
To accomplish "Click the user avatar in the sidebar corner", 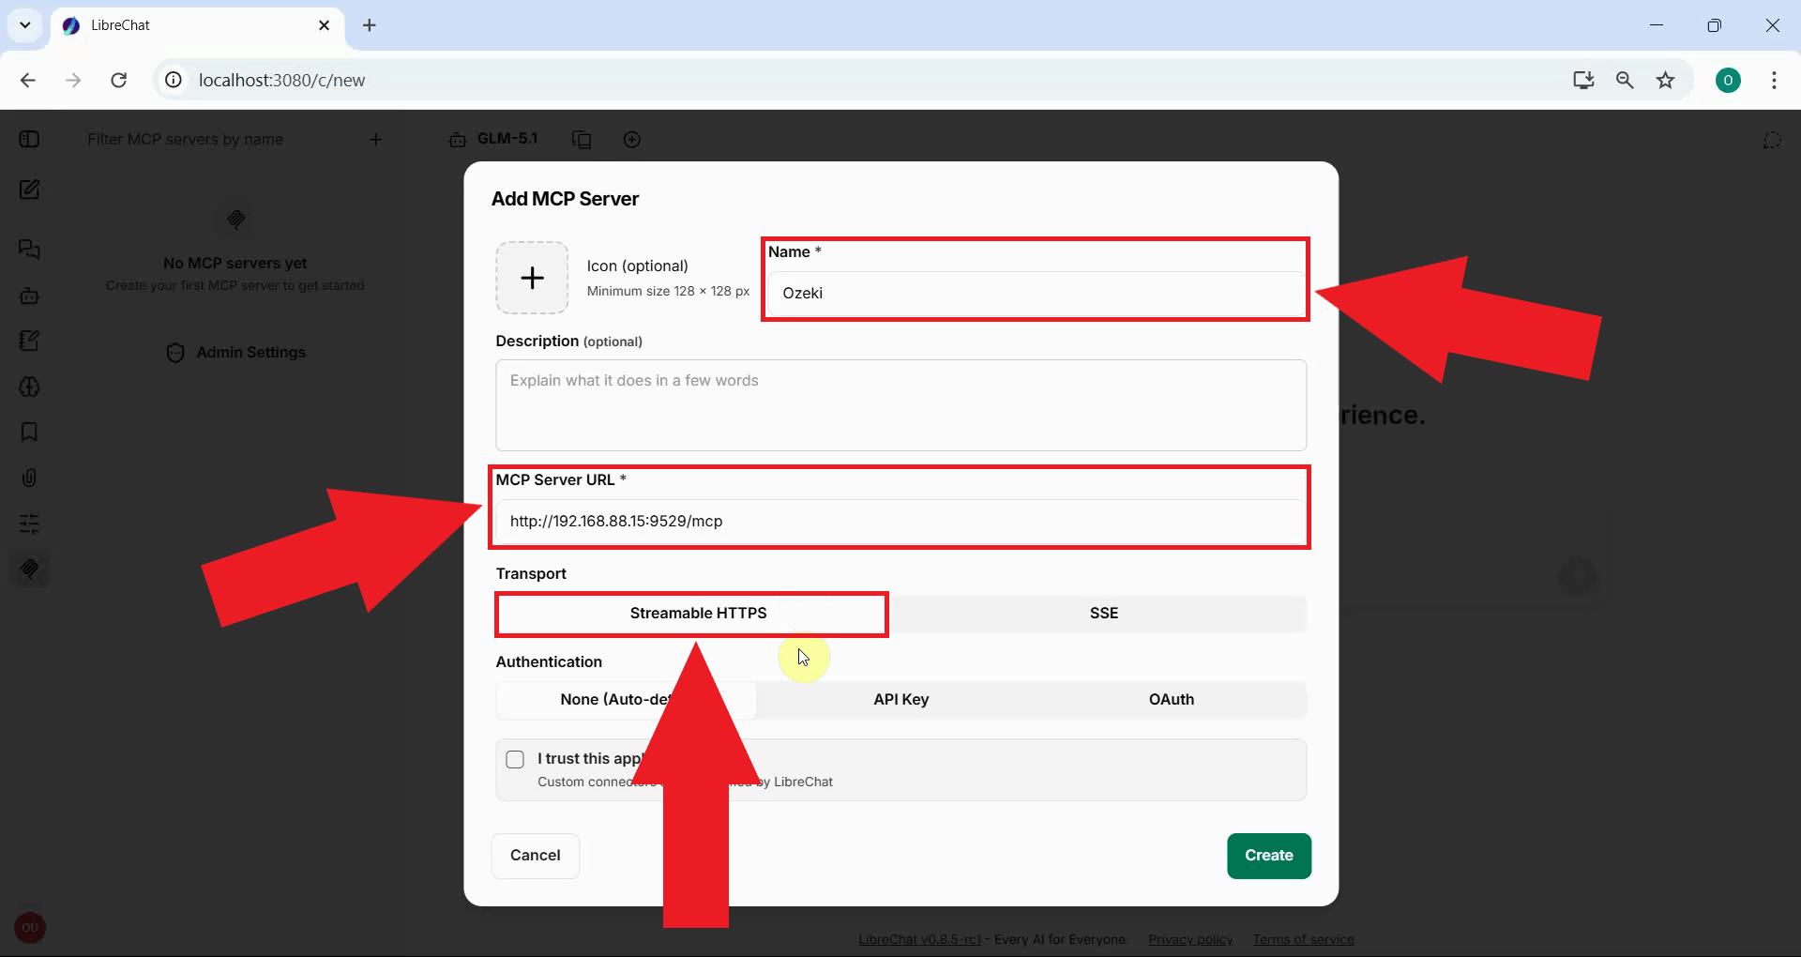I will pyautogui.click(x=30, y=928).
